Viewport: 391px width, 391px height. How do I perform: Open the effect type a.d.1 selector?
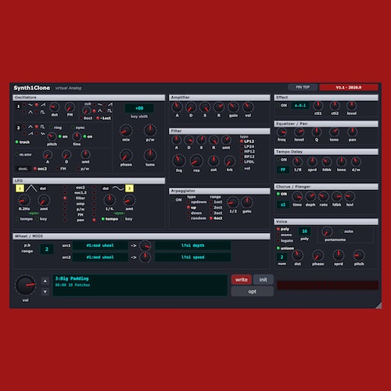point(300,106)
